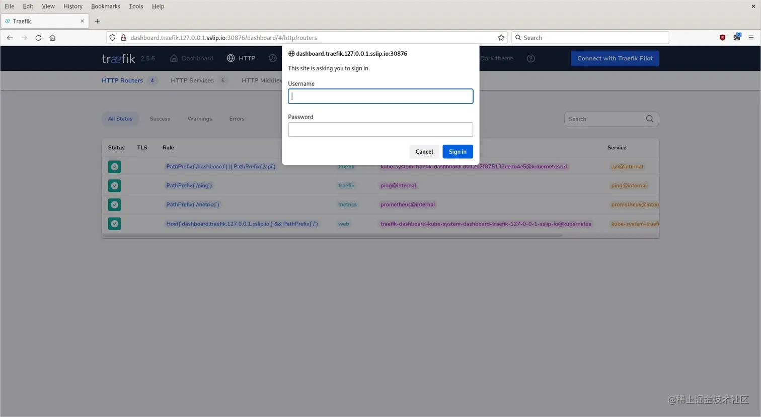
Task: Click the HTTP globe icon in navbar
Action: click(x=231, y=58)
